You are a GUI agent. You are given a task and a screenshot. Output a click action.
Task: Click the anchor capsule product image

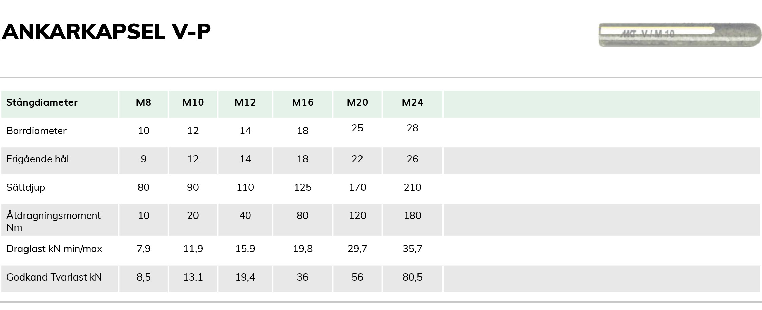(680, 35)
